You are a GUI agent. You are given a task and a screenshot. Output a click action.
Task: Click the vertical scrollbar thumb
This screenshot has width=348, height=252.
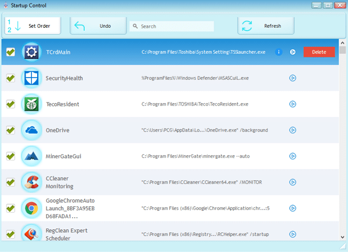pos(342,50)
